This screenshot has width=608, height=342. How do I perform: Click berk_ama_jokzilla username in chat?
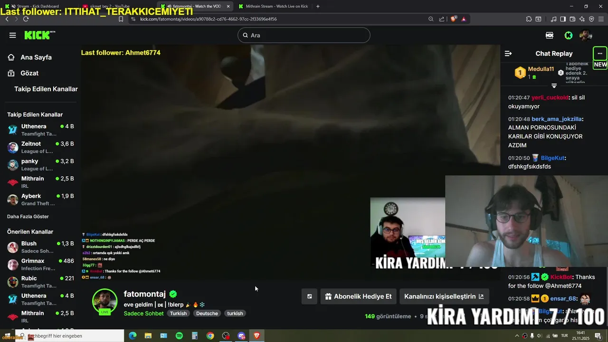(x=556, y=119)
